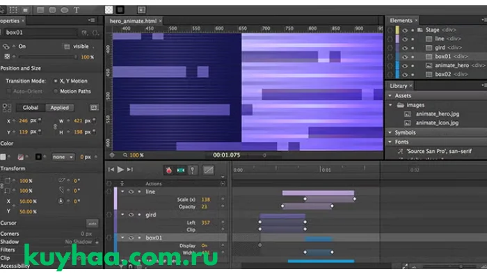Screen dimensions: 487x274
Task: Expand the Symbols section in Library
Action: click(x=390, y=133)
